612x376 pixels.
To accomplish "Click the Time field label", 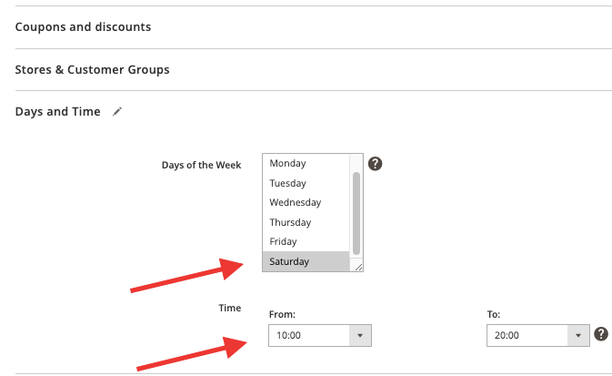I will pyautogui.click(x=230, y=308).
